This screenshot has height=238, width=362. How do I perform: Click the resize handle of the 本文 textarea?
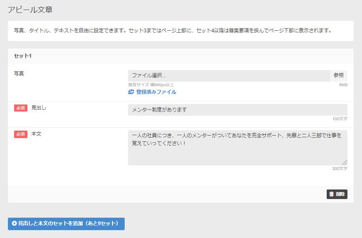(x=345, y=163)
